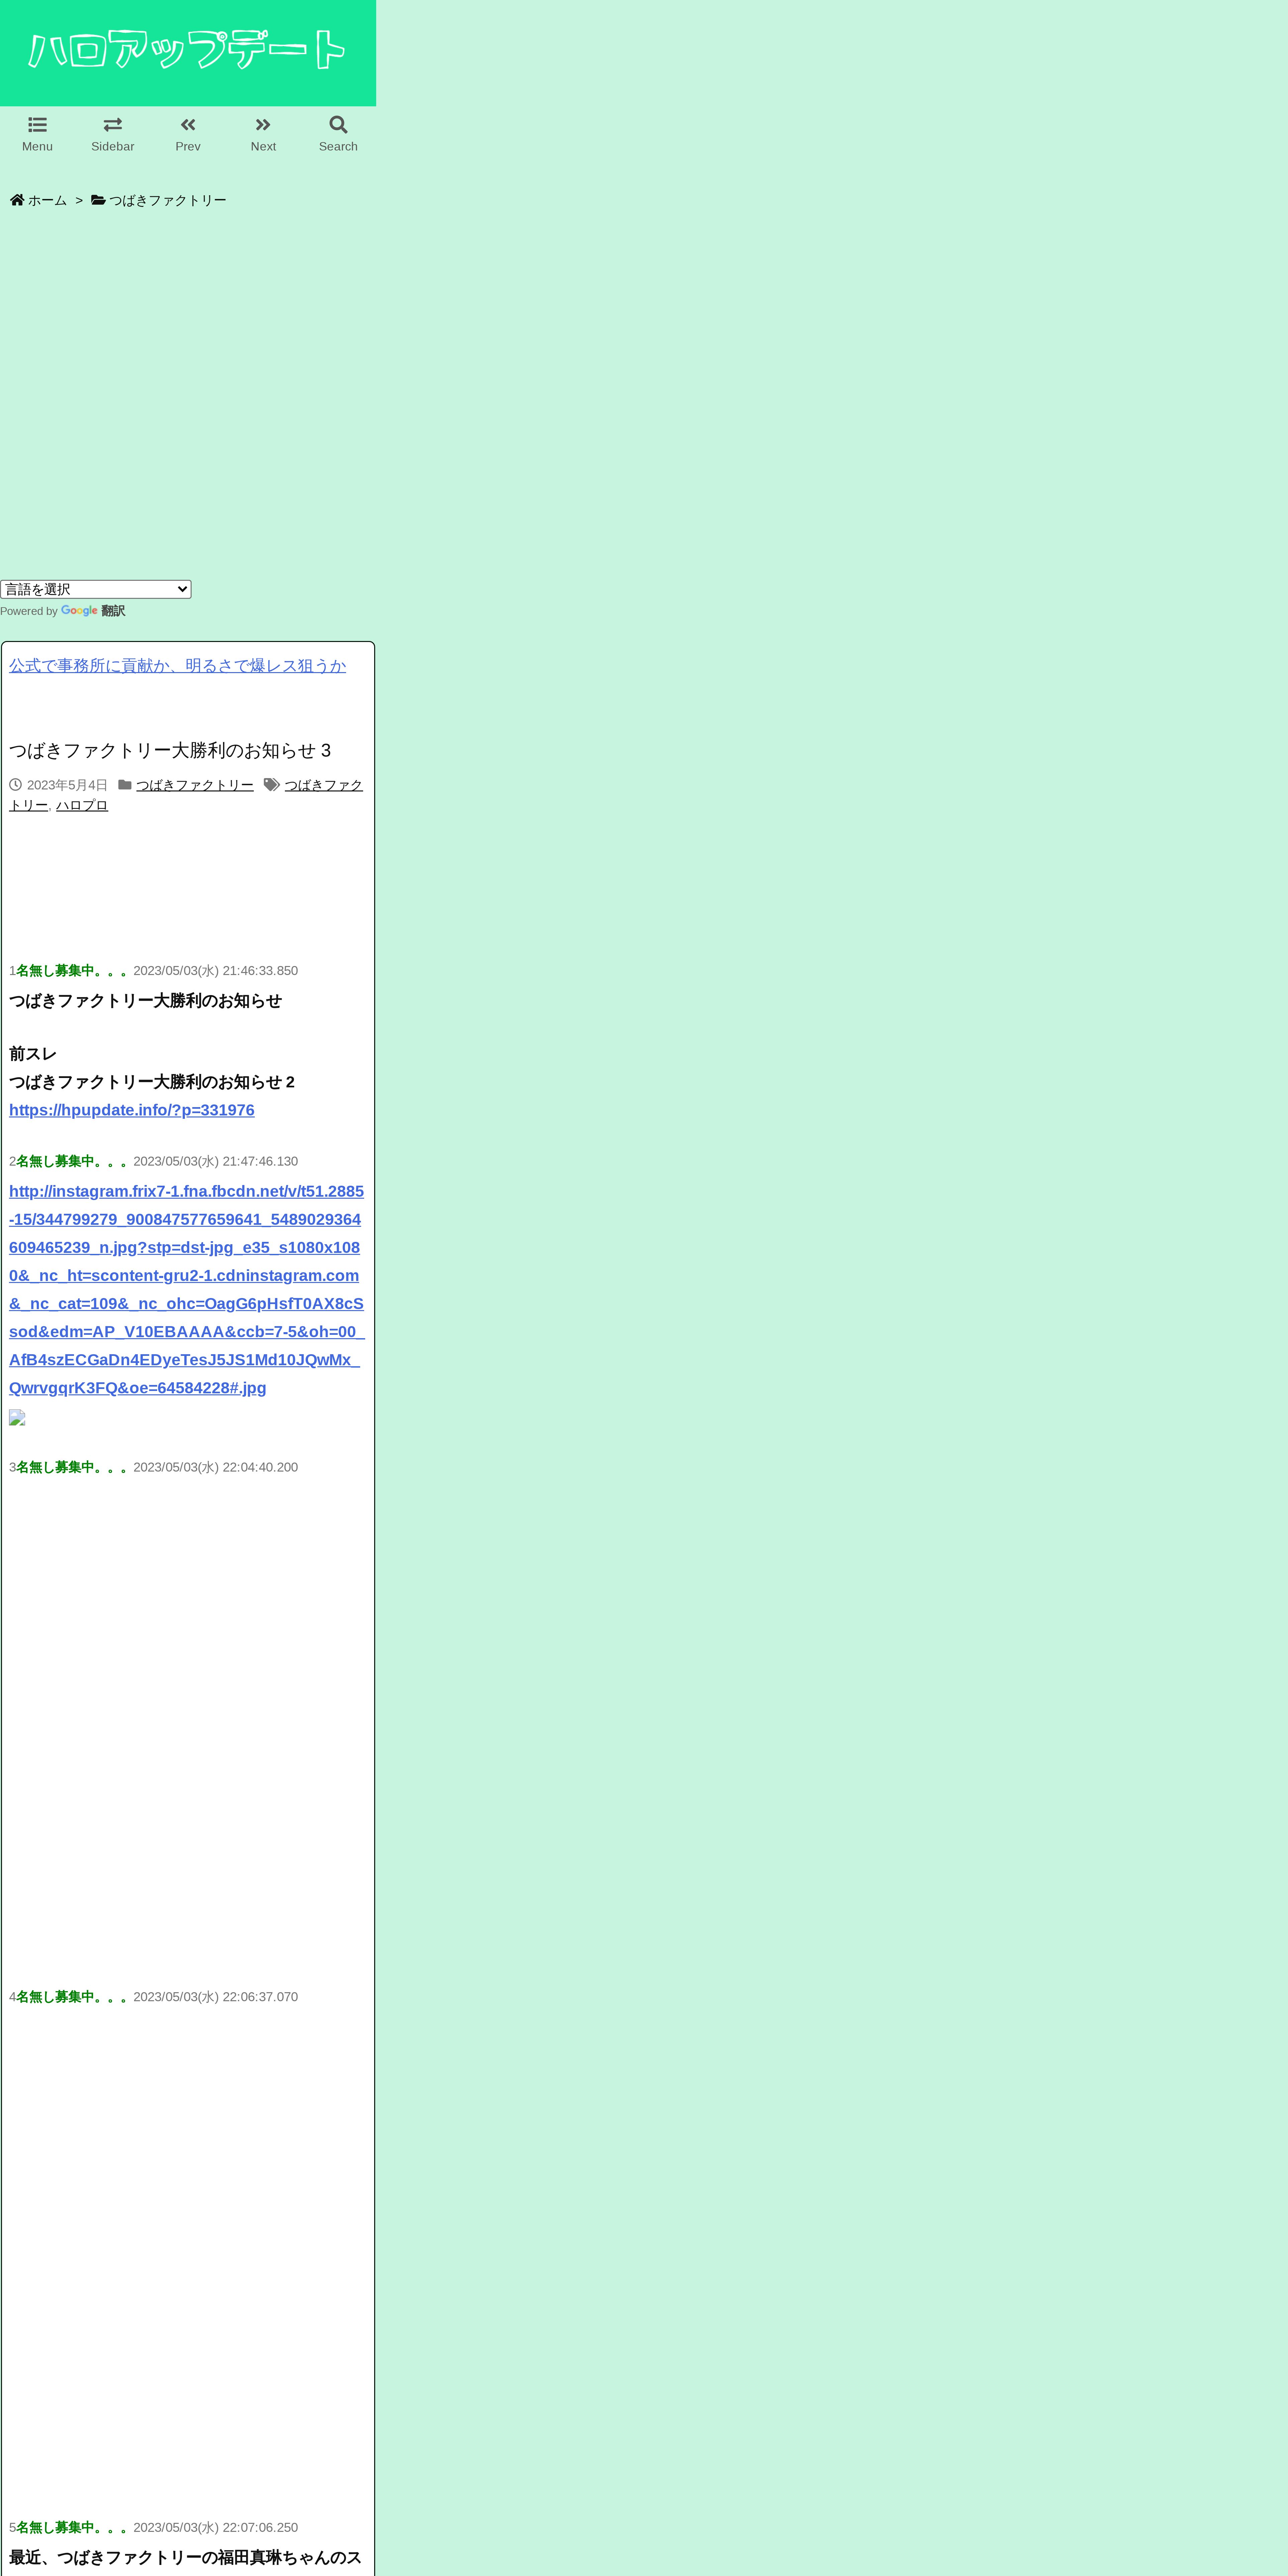This screenshot has width=1288, height=2576.
Task: Open つばきファクトリー category link in meta
Action: pyautogui.click(x=195, y=785)
